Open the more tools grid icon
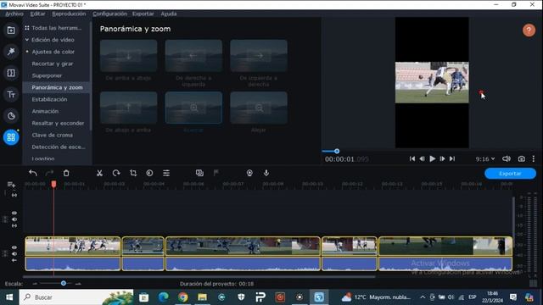 (x=11, y=137)
